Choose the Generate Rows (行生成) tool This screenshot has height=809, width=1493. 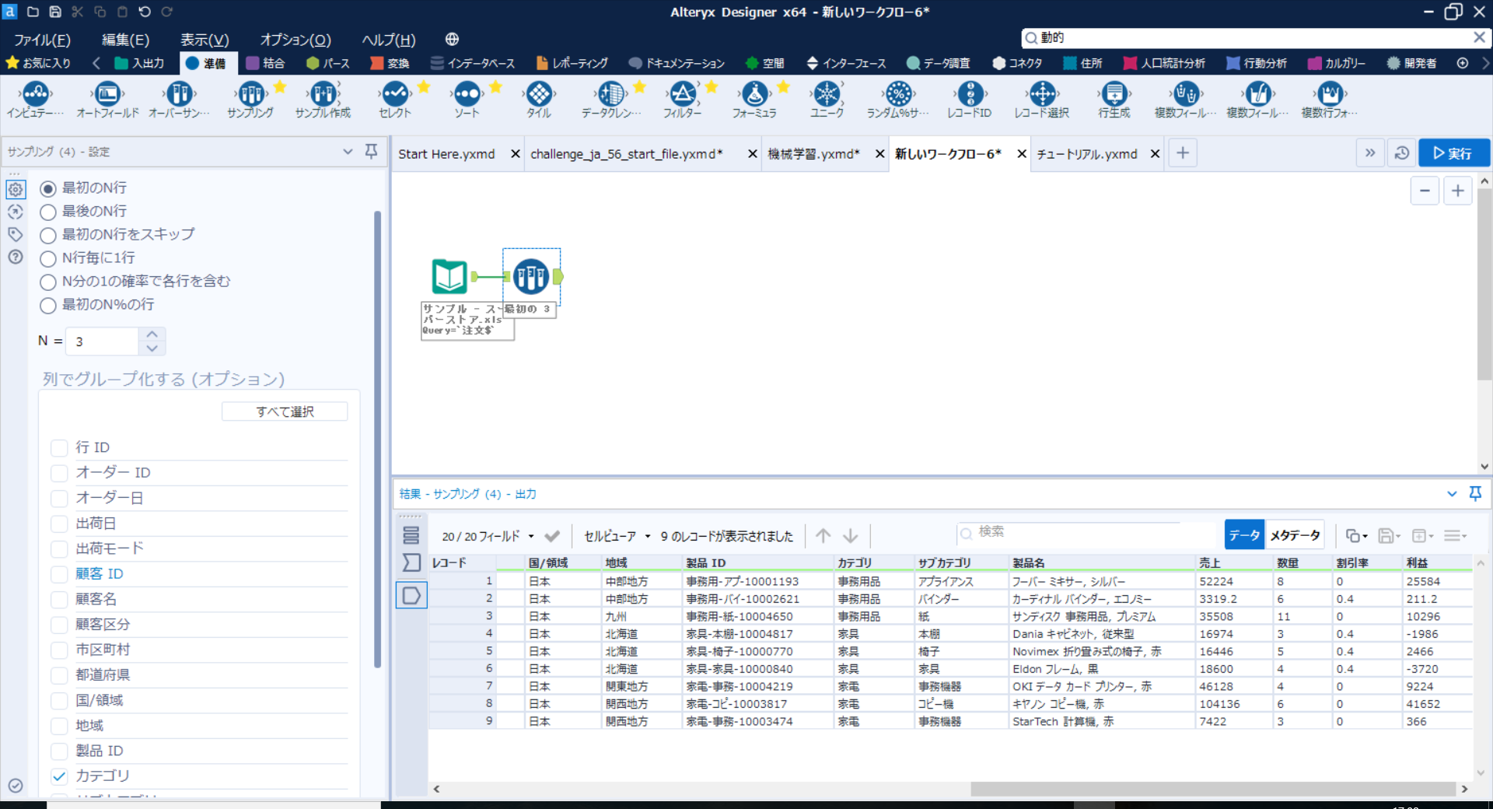pos(1114,95)
